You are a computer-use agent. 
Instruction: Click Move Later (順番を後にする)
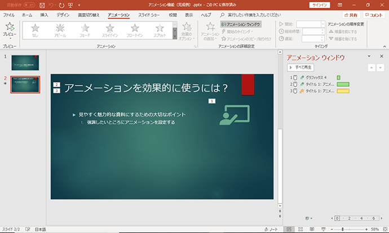(x=343, y=39)
